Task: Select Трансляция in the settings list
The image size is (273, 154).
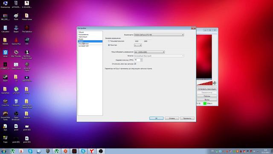Action: click(90, 37)
